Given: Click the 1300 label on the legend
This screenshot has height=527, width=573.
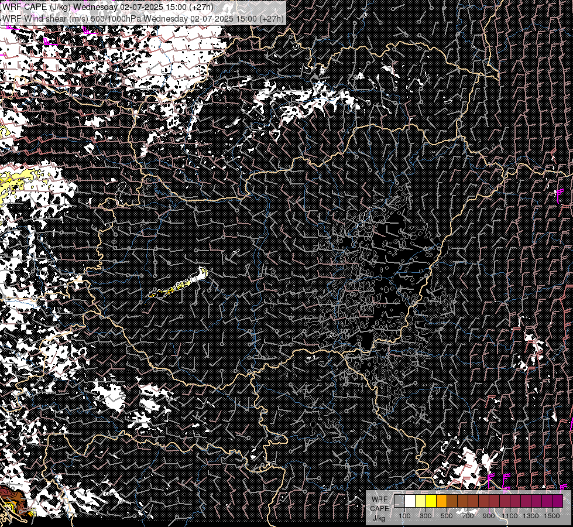Looking at the screenshot, I should 531,516.
